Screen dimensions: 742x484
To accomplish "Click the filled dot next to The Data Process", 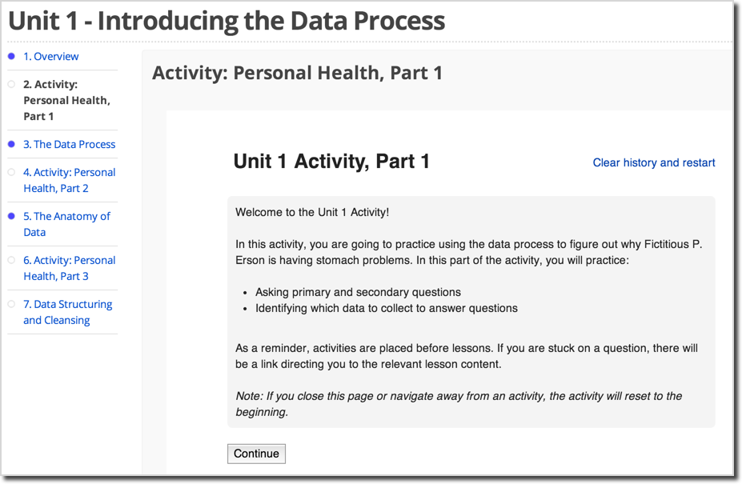I will pos(11,144).
